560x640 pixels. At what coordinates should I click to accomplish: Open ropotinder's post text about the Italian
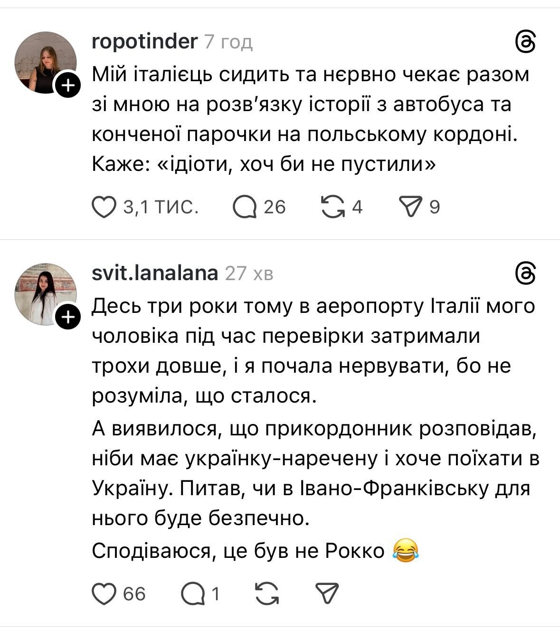[x=309, y=119]
